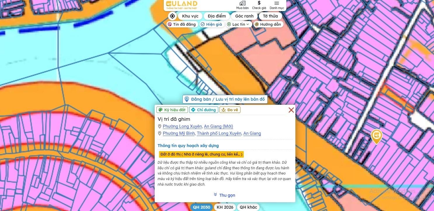This screenshot has width=434, height=211.
Task: Open the QH khác planning options
Action: click(248, 207)
